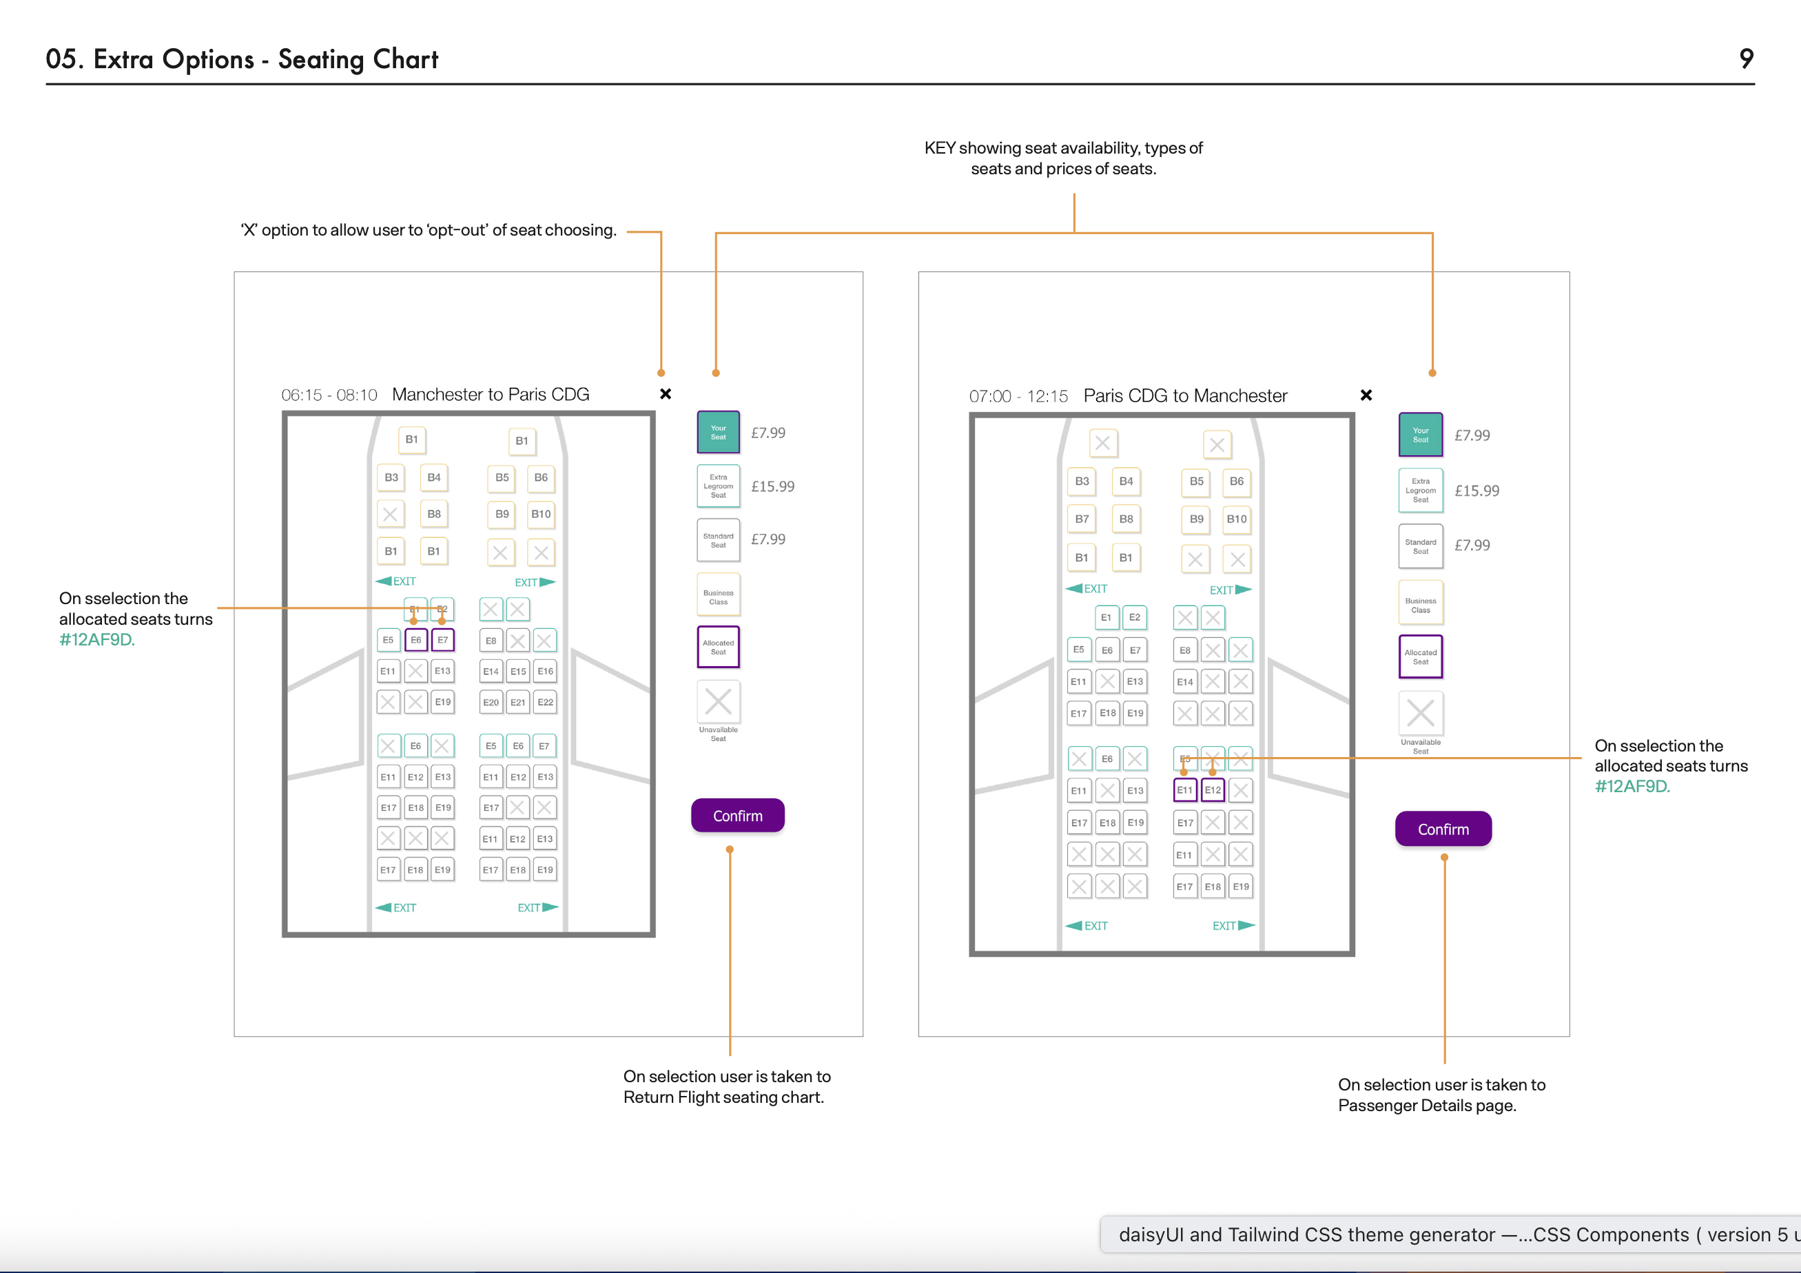The height and width of the screenshot is (1273, 1801).
Task: Pick seat E2 on Paris to Manchester chart
Action: (x=1135, y=618)
